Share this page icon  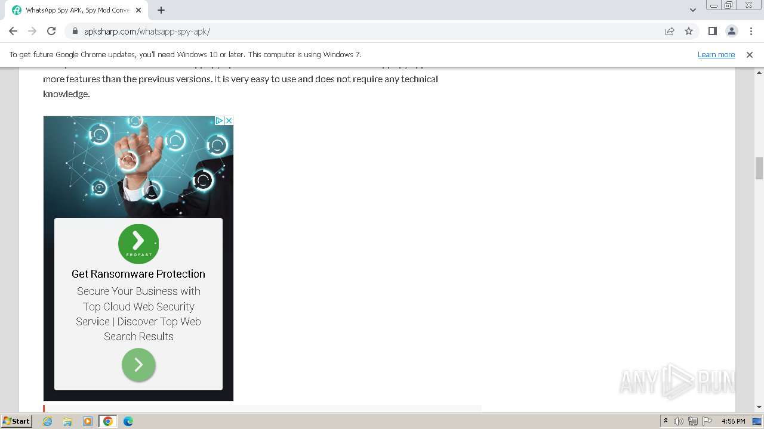pos(670,31)
